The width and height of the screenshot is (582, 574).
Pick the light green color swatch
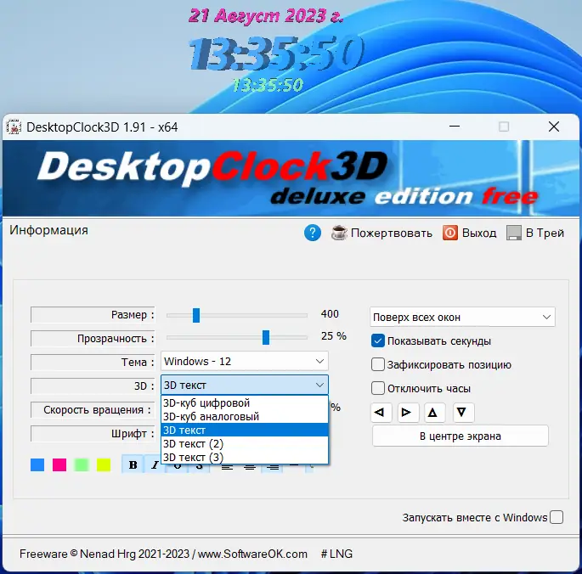coord(82,464)
